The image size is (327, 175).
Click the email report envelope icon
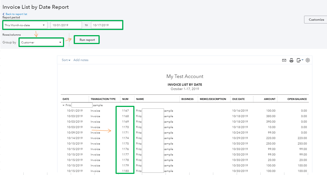coord(284,60)
